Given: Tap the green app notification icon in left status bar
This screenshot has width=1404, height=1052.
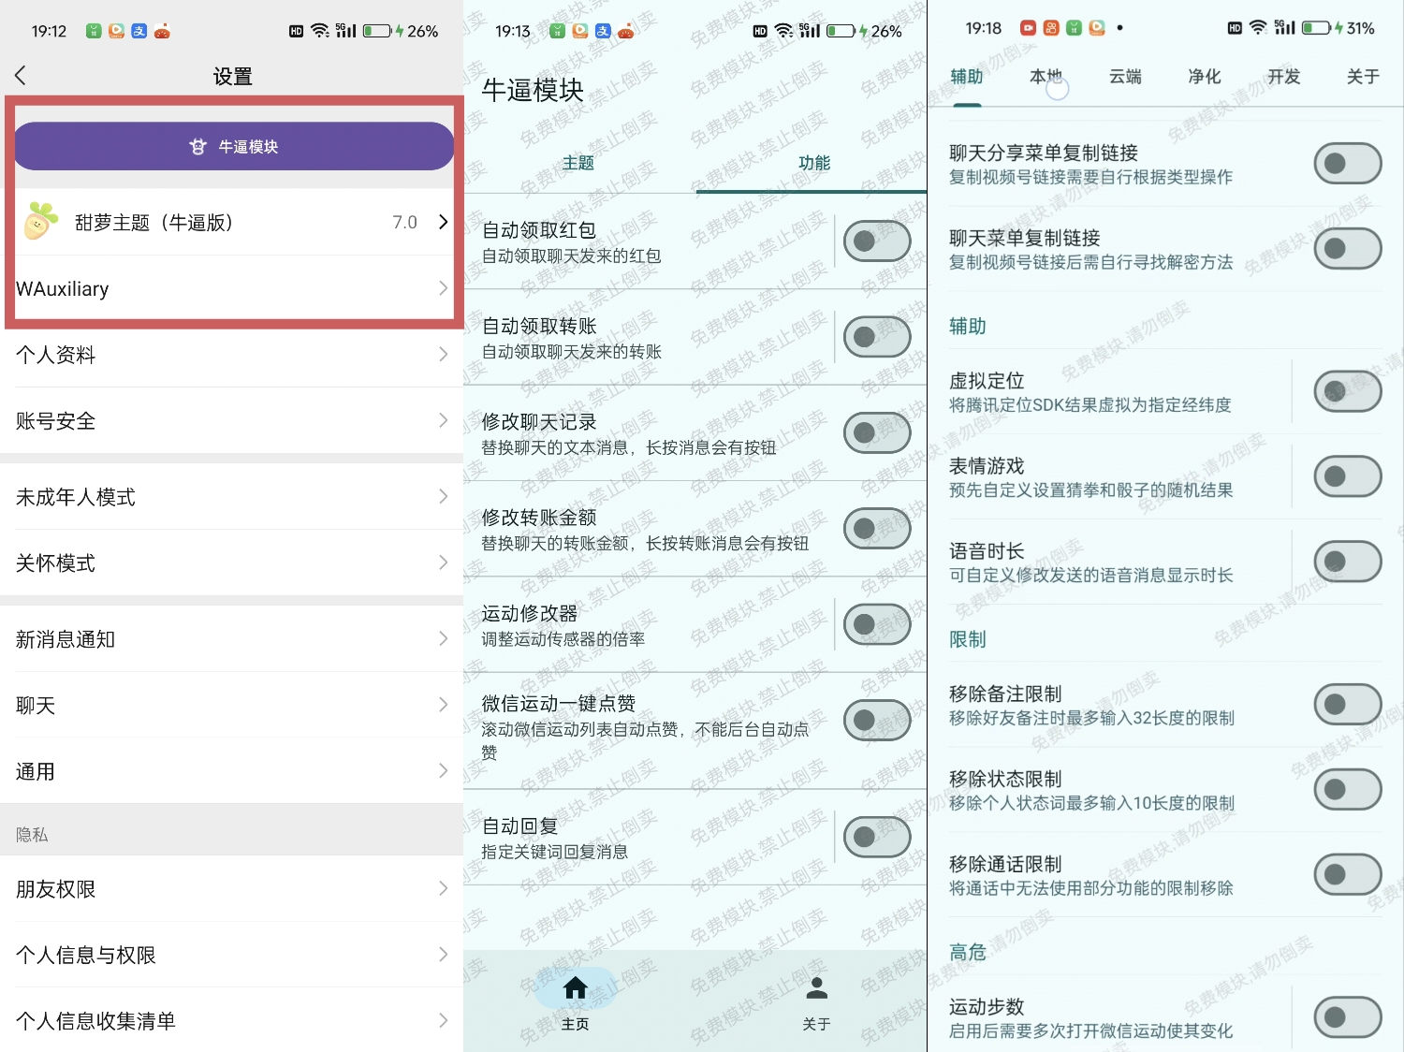Looking at the screenshot, I should [x=94, y=31].
